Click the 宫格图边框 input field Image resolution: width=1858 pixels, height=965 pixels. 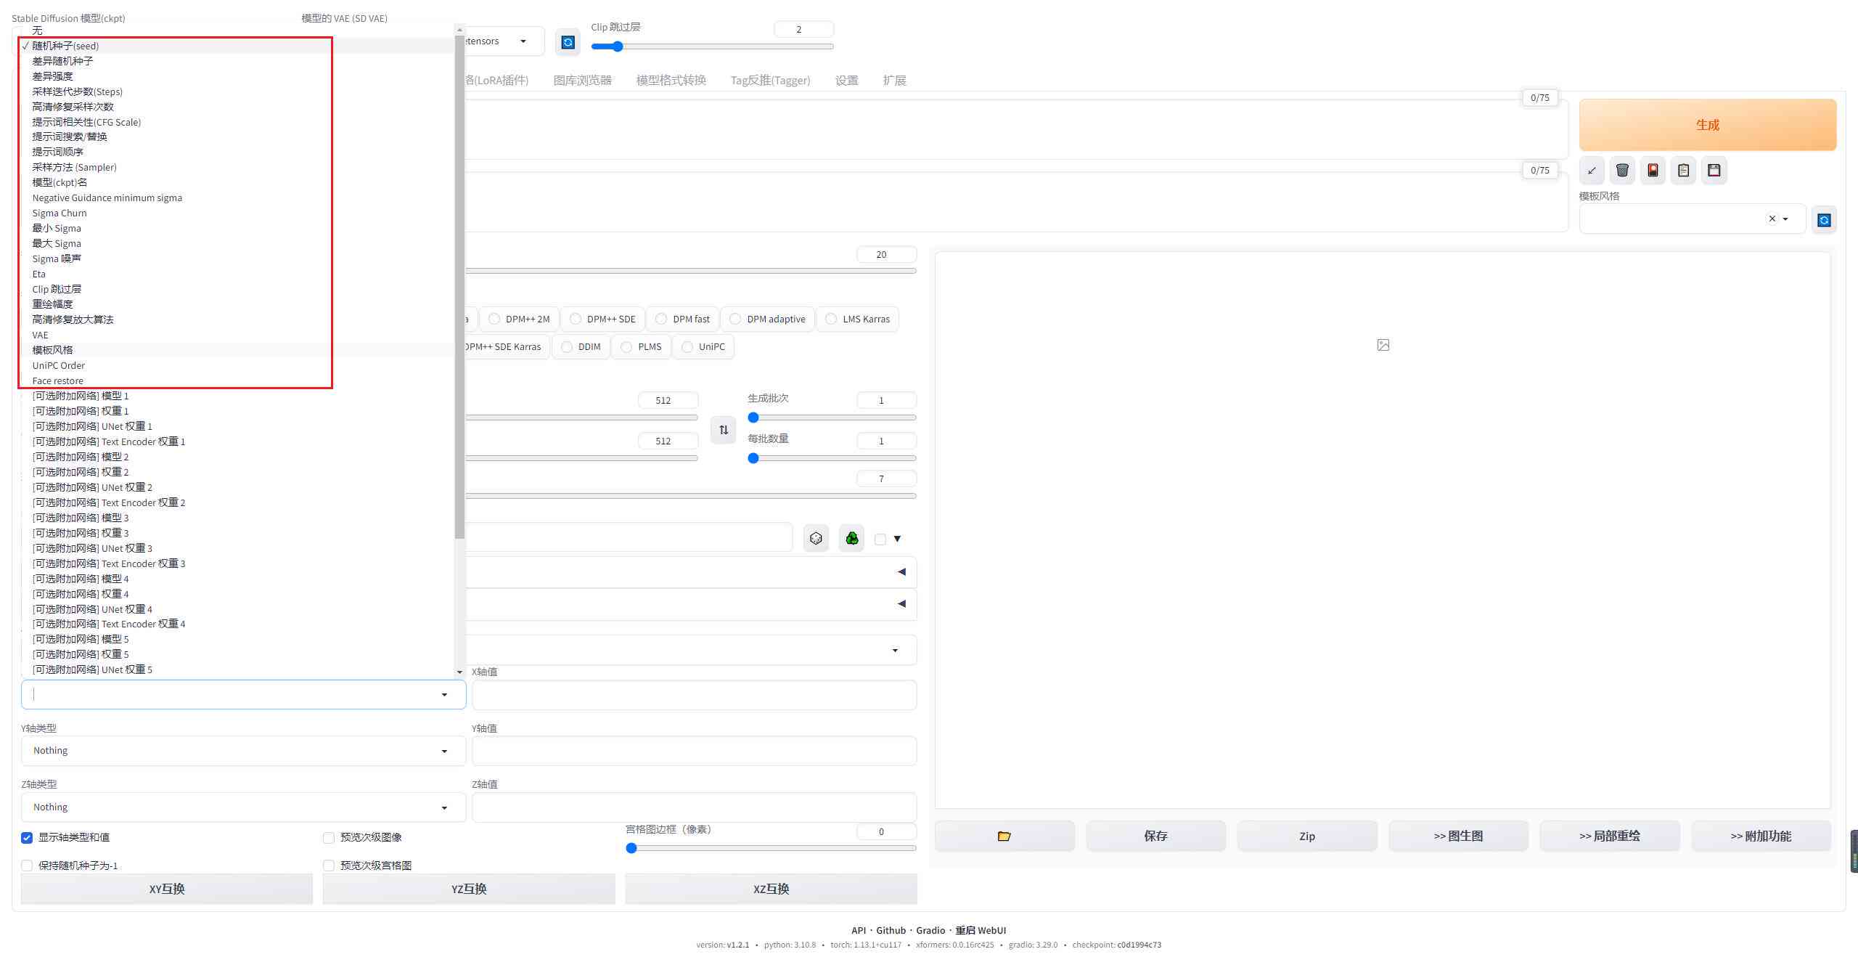881,831
